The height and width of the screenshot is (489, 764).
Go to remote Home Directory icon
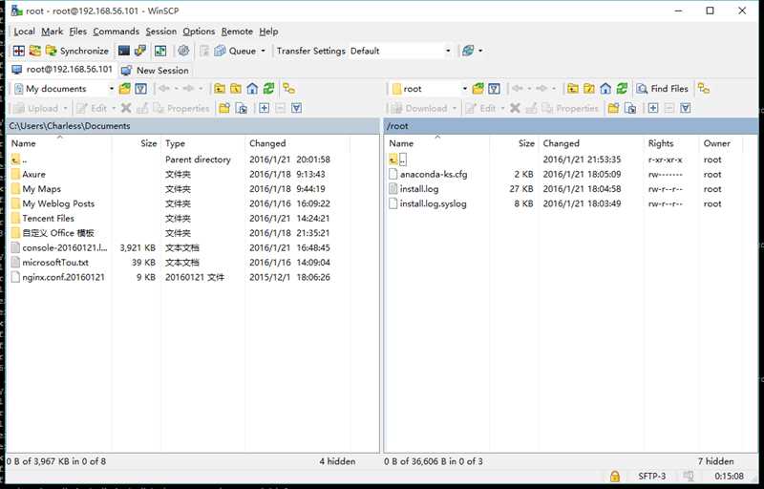point(605,89)
